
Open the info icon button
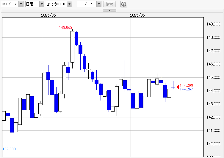(124, 4)
